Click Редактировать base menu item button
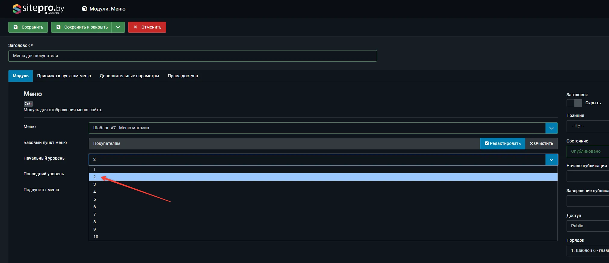The width and height of the screenshot is (609, 263). click(502, 144)
